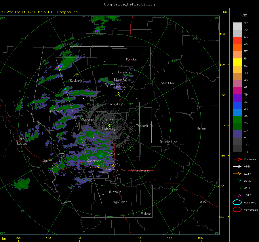Screen dimensions: 259x242
Task: Click the yellow radar-site diamond above Didsbury
Action: (110, 125)
